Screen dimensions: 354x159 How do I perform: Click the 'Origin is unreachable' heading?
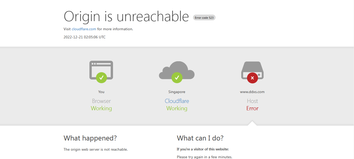click(126, 16)
